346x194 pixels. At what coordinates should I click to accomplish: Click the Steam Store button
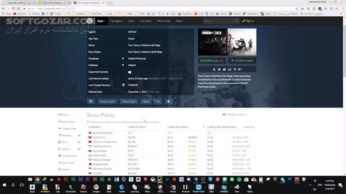point(107,101)
